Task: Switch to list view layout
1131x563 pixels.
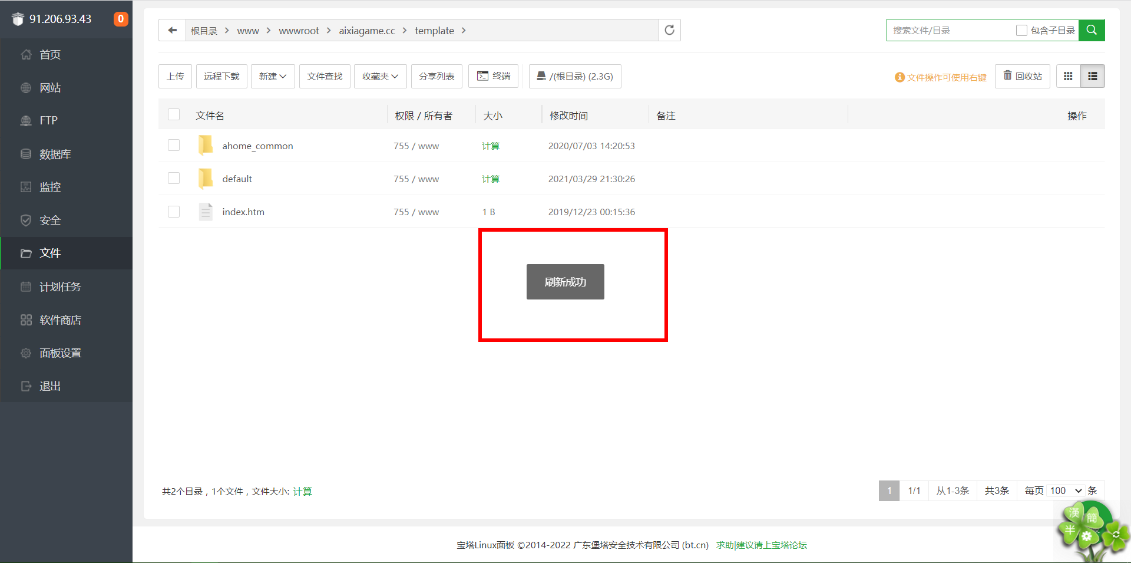Action: point(1093,76)
